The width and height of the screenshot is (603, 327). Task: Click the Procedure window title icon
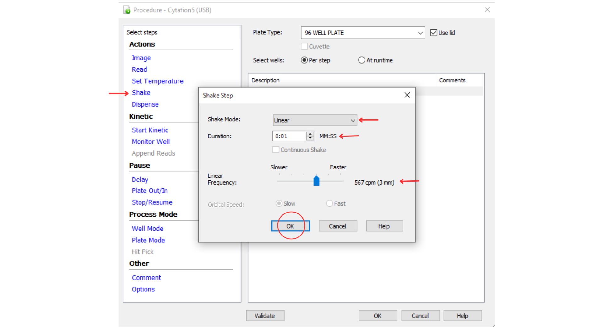click(127, 10)
